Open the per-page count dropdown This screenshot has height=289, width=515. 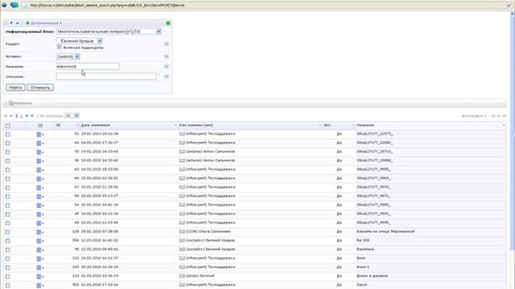click(x=72, y=116)
